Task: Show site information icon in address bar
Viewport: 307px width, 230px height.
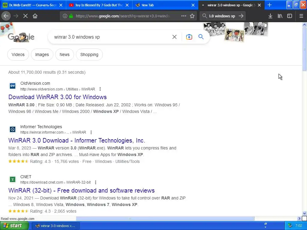Action: click(x=65, y=16)
